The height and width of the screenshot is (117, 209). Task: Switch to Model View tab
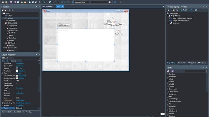point(182,63)
